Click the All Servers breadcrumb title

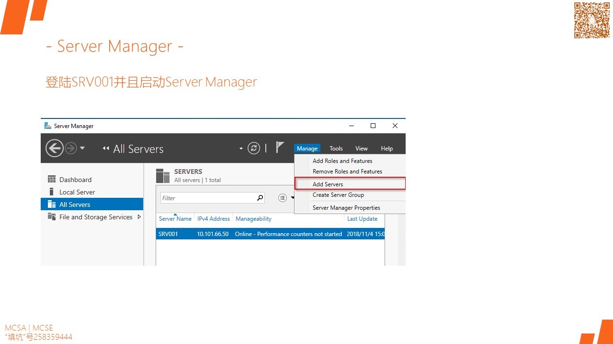point(138,149)
